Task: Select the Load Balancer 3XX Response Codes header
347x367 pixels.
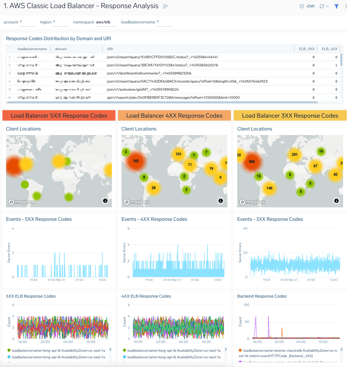Action: 290,116
